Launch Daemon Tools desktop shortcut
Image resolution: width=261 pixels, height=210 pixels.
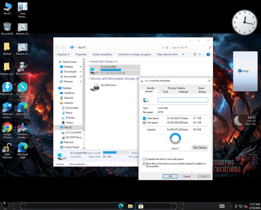pyautogui.click(x=7, y=89)
